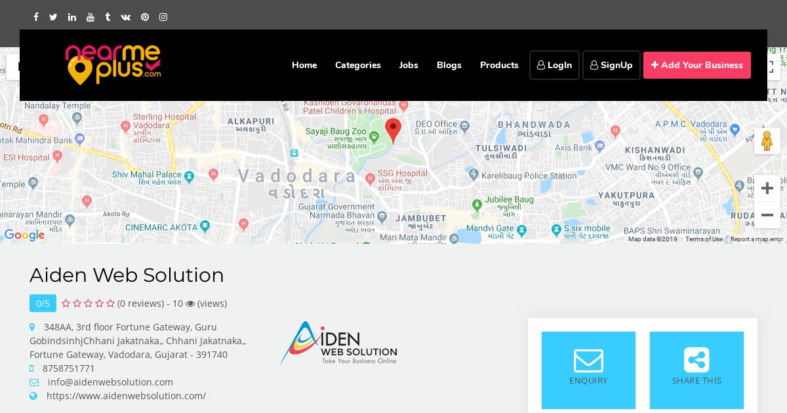Open the VK social icon
Screen dimensions: 787x413
tap(125, 17)
